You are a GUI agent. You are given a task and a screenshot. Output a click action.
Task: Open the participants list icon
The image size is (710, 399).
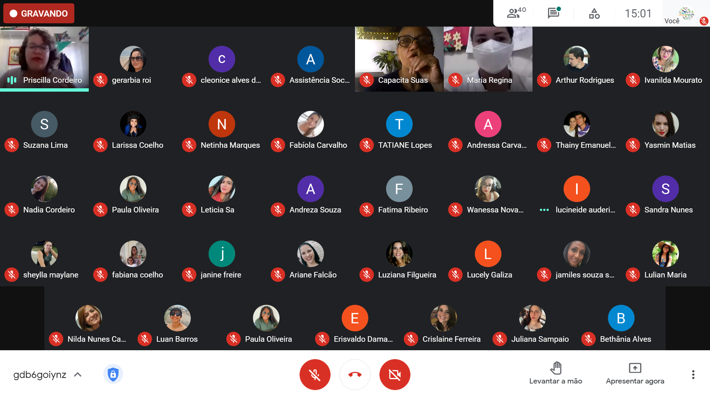click(x=515, y=13)
